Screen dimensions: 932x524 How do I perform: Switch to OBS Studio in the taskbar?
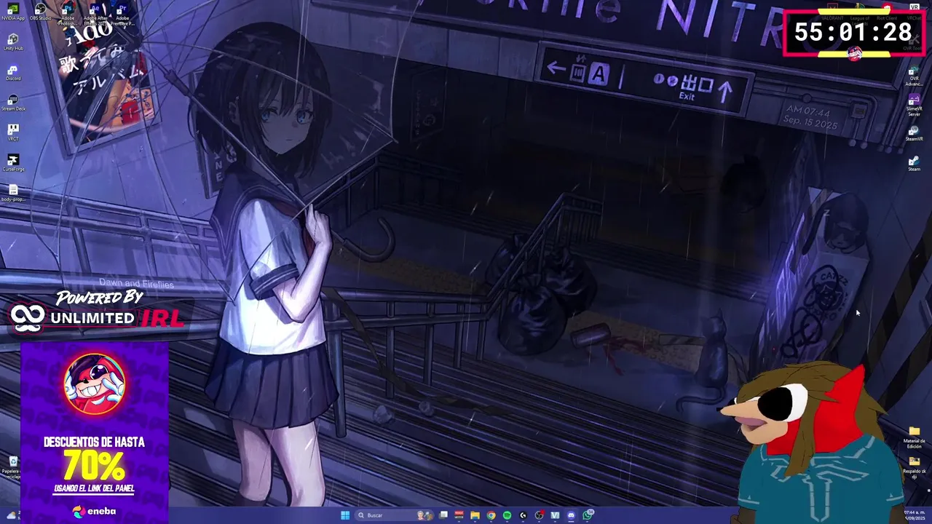click(539, 515)
